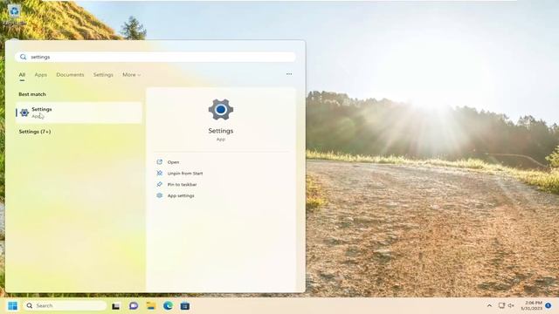Click the large Settings gear icon in preview
Screen dimensions: 559x314
[221, 110]
